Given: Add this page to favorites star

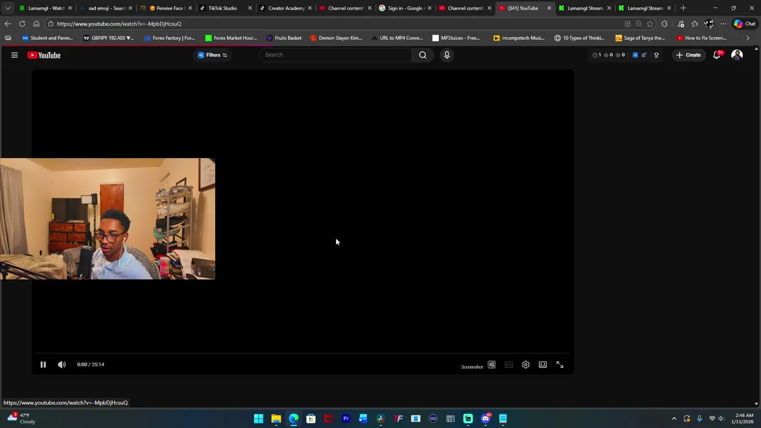Looking at the screenshot, I should tap(650, 24).
